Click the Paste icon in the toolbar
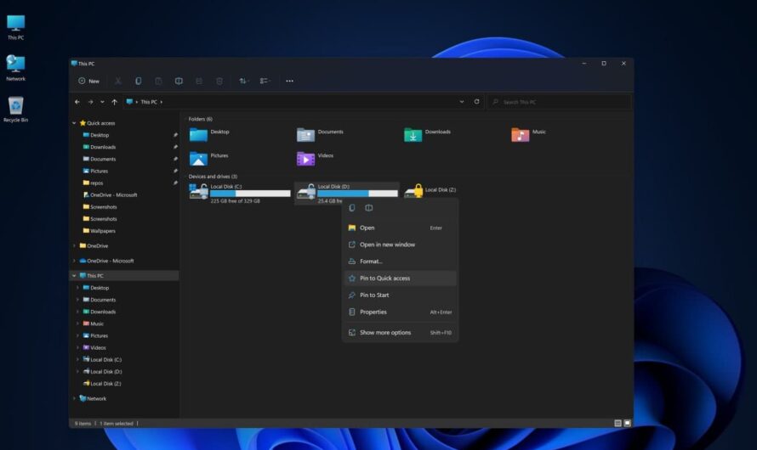This screenshot has width=757, height=450. point(158,81)
